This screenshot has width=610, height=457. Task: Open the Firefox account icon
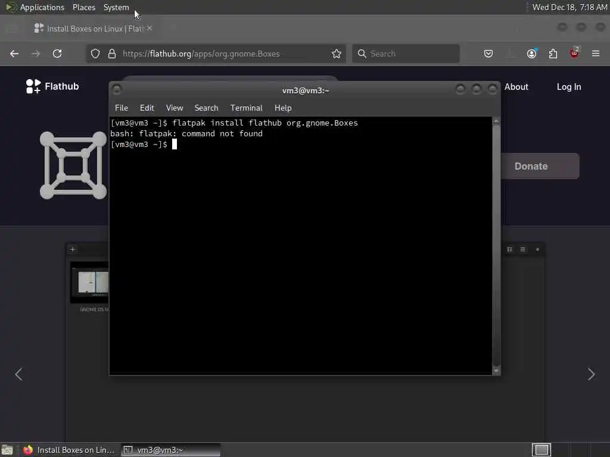point(531,54)
